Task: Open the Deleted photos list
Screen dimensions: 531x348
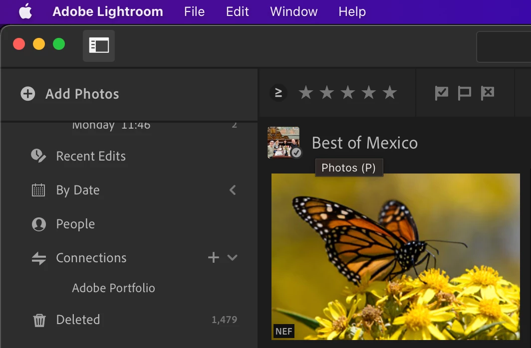Action: coord(78,320)
